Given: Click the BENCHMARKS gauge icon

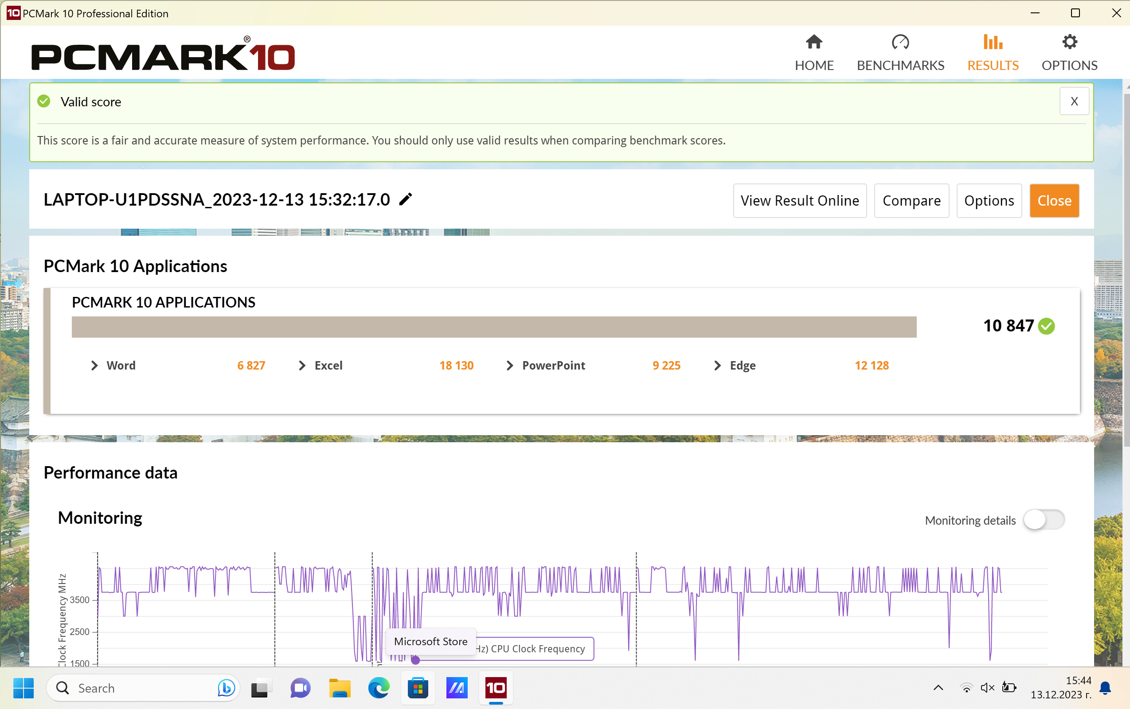Looking at the screenshot, I should 900,42.
